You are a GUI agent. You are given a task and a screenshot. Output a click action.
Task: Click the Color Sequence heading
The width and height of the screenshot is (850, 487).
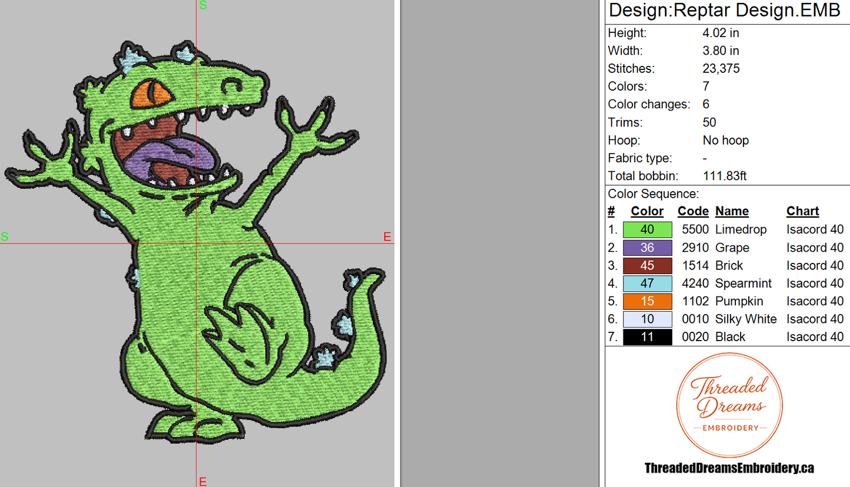tap(654, 194)
